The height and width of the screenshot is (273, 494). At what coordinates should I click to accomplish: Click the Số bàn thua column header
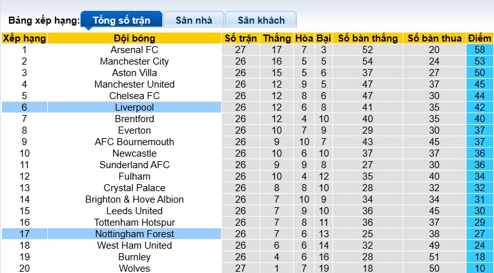tap(435, 38)
